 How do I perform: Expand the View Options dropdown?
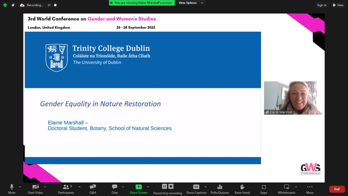190,3
